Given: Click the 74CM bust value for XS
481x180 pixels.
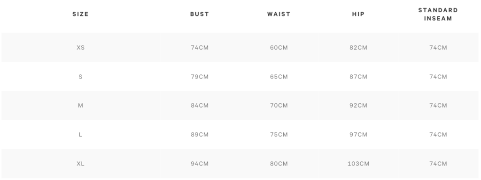Looking at the screenshot, I should click(x=199, y=48).
